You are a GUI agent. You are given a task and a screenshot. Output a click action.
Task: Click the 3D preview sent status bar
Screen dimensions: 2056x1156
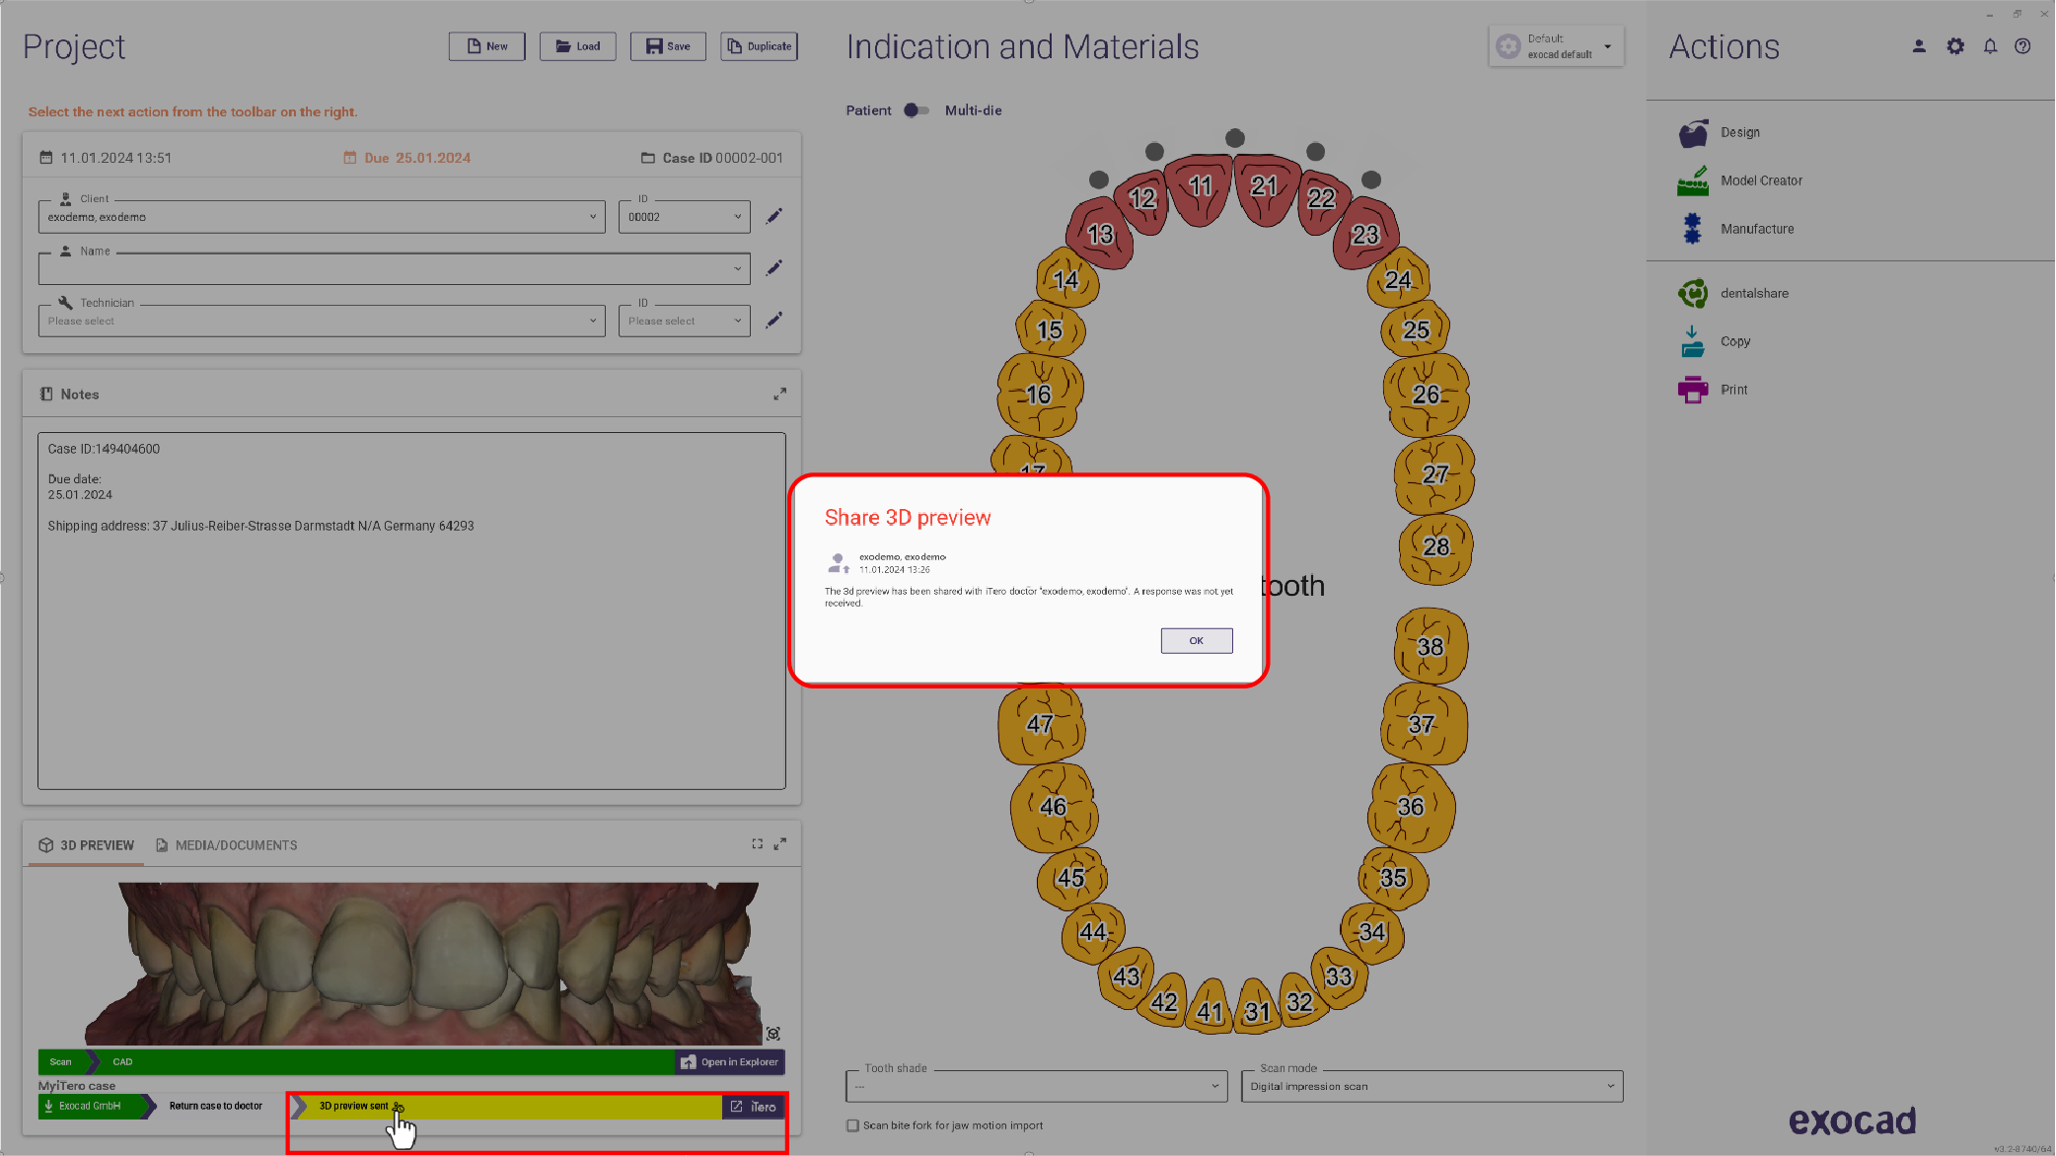click(508, 1107)
